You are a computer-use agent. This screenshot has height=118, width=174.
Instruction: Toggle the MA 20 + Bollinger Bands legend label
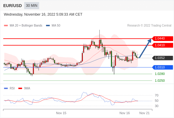point(26,26)
